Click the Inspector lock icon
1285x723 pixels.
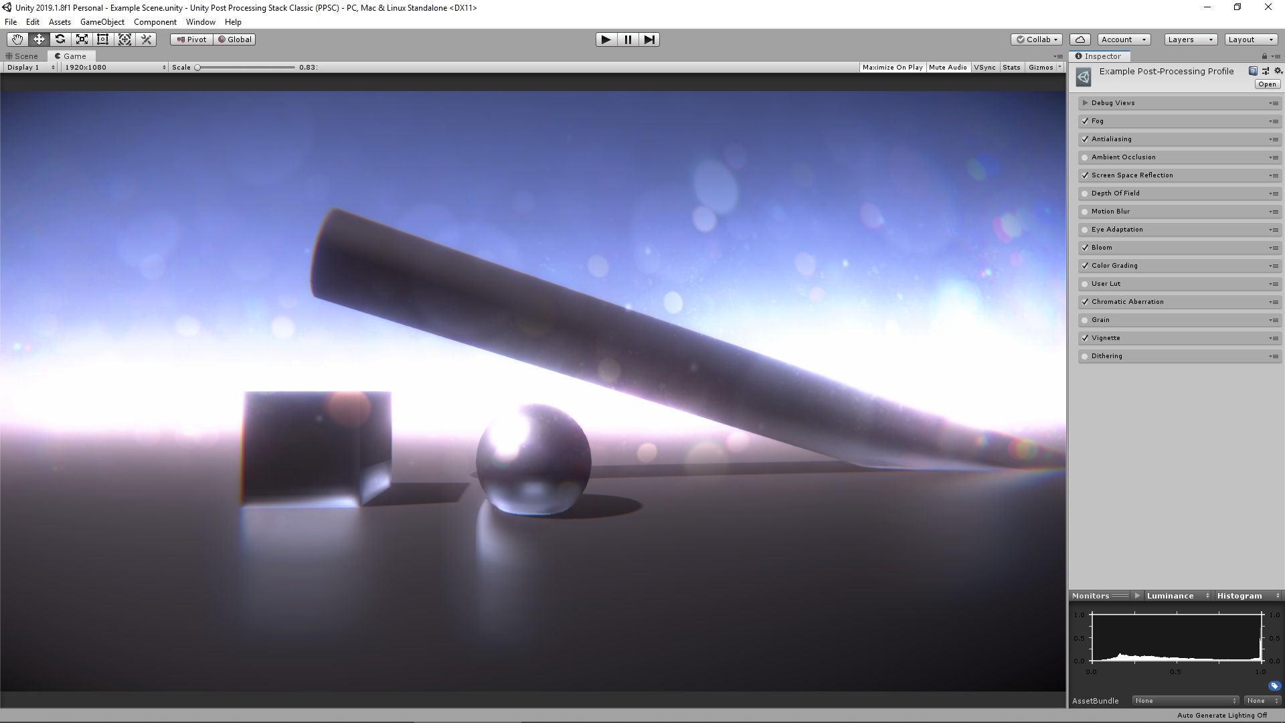[1264, 56]
